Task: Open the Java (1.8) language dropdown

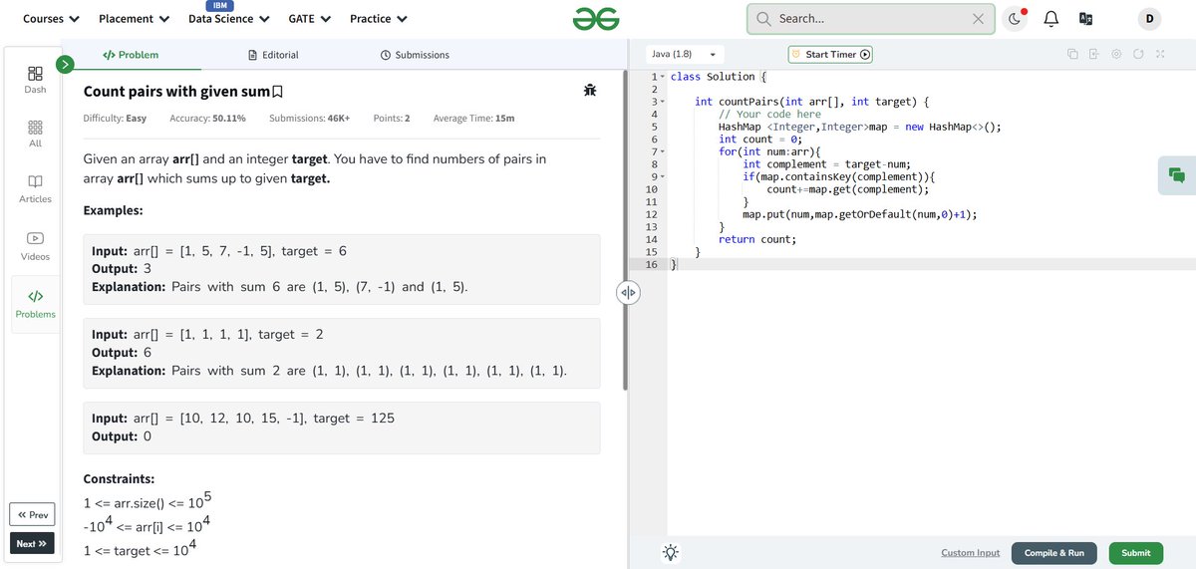Action: [x=684, y=55]
